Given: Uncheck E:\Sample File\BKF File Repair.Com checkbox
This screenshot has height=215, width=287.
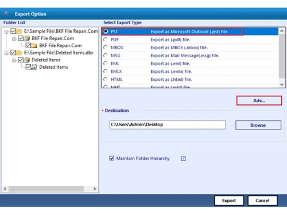Looking at the screenshot, I should [x=13, y=31].
